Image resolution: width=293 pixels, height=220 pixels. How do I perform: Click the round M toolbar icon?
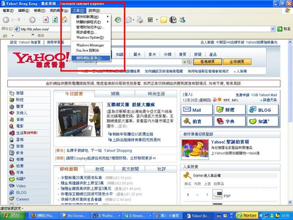click(173, 20)
